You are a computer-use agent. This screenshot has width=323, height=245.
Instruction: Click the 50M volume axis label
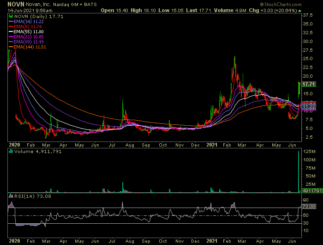point(311,176)
